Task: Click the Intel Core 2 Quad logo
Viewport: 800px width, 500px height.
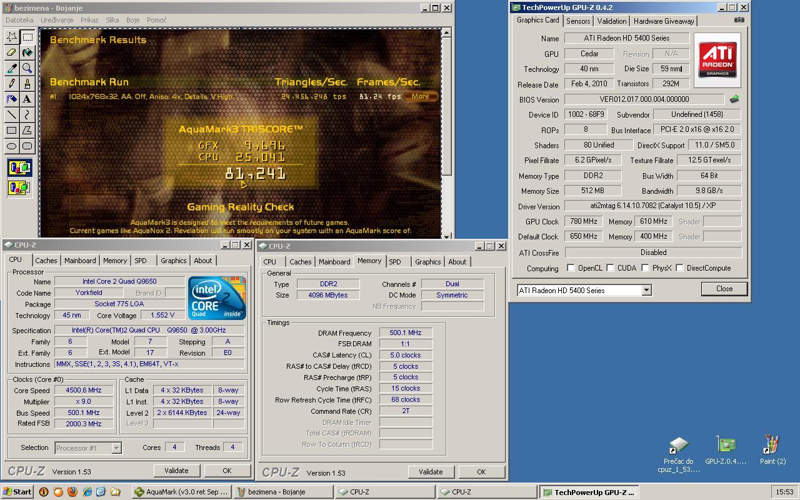Action: (217, 298)
